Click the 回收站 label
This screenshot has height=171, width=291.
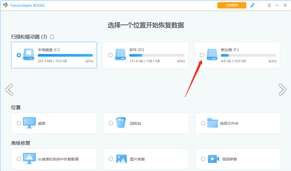pyautogui.click(x=136, y=123)
